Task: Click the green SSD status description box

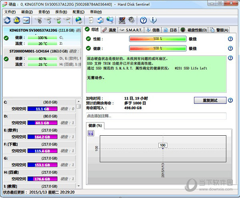Action: tap(156, 74)
